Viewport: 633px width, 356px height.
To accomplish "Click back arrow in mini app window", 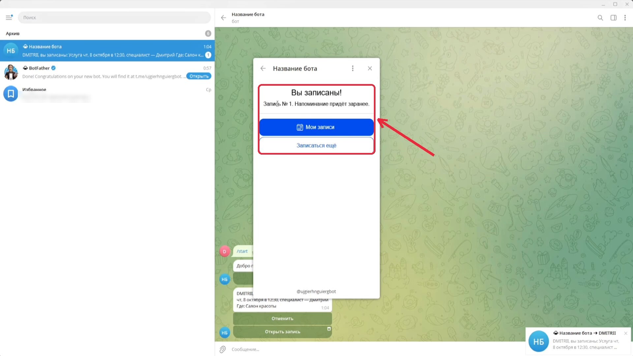I will 263,68.
